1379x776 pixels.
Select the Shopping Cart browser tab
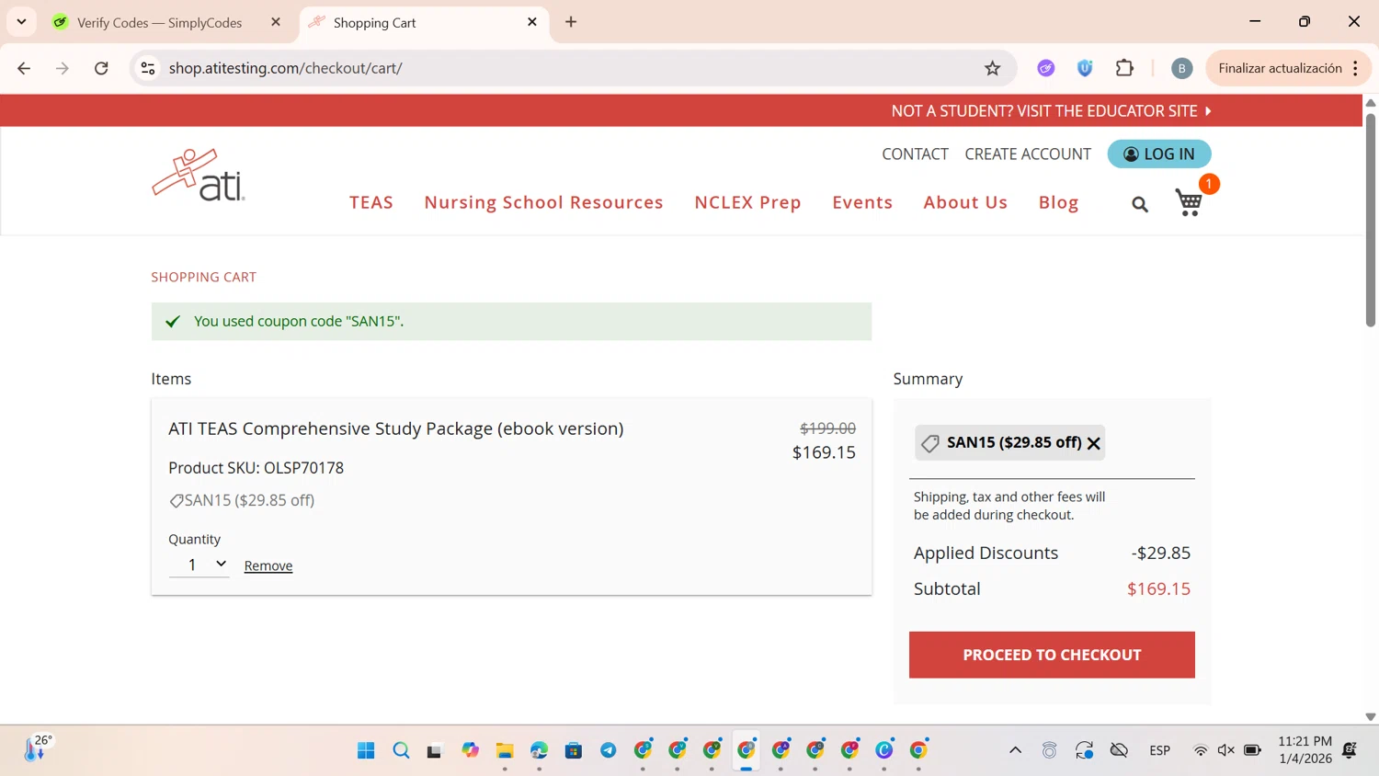(424, 22)
